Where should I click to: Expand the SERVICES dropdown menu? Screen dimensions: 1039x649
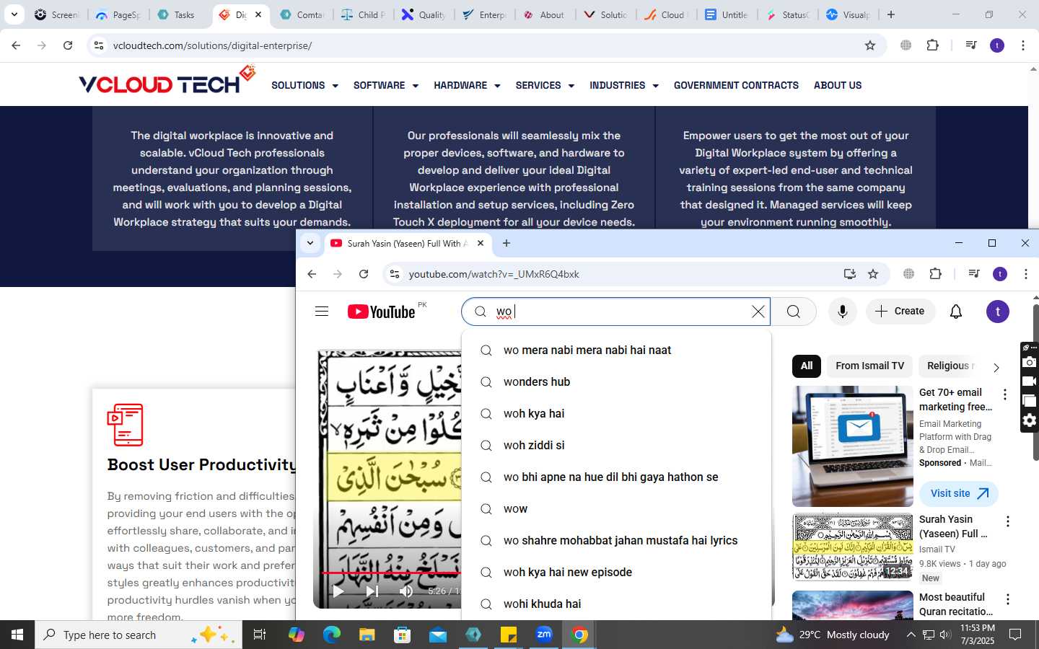pos(545,85)
